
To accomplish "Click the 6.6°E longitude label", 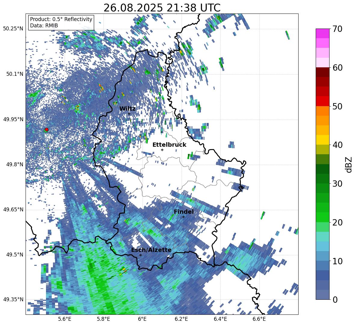I will (259, 319).
